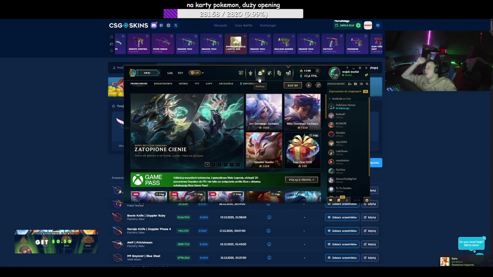Click the GRAJ play button
This screenshot has width=493, height=277.
[x=147, y=73]
